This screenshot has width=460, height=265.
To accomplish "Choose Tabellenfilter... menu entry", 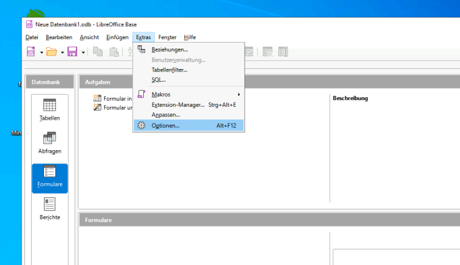I will pos(188,70).
